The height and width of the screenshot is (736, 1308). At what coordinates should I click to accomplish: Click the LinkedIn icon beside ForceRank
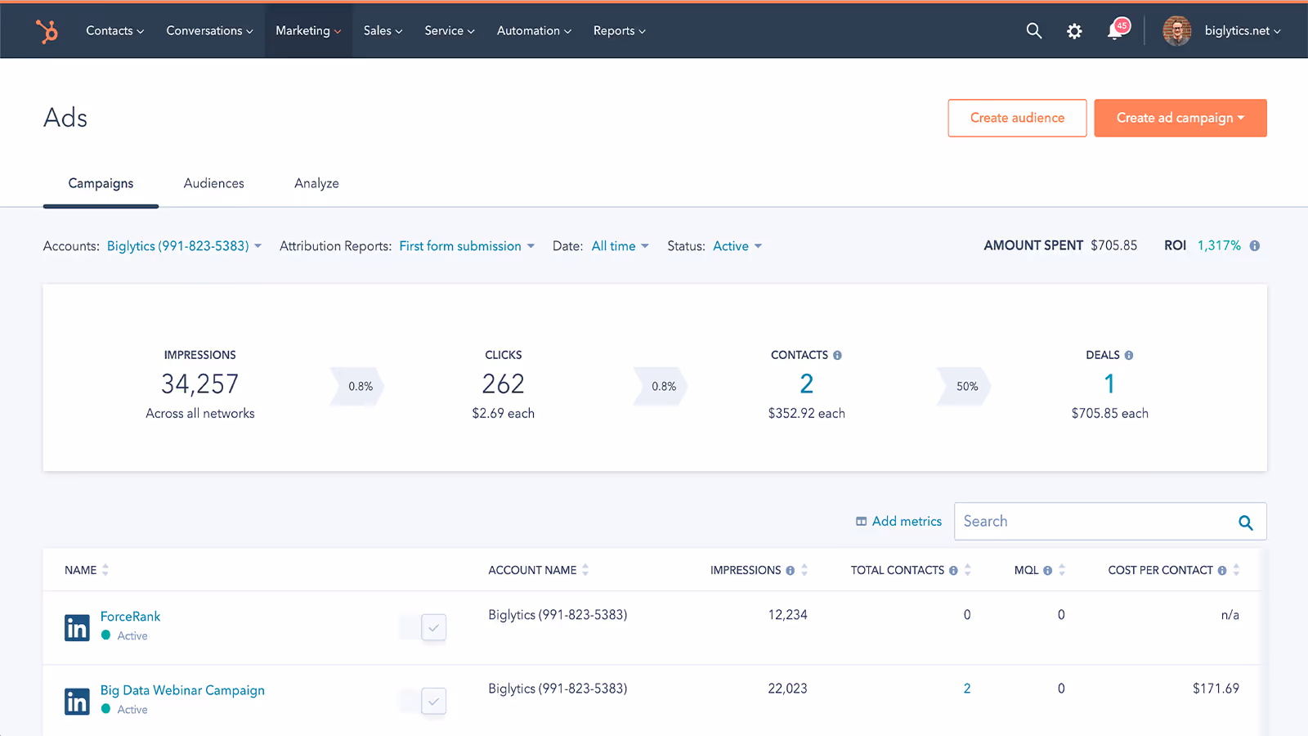pyautogui.click(x=76, y=627)
